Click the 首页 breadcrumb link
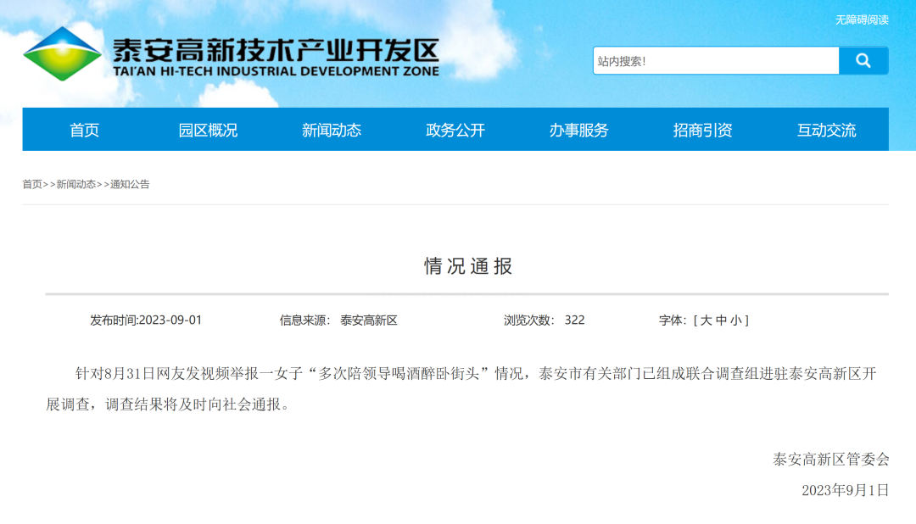Image resolution: width=916 pixels, height=524 pixels. 32,184
